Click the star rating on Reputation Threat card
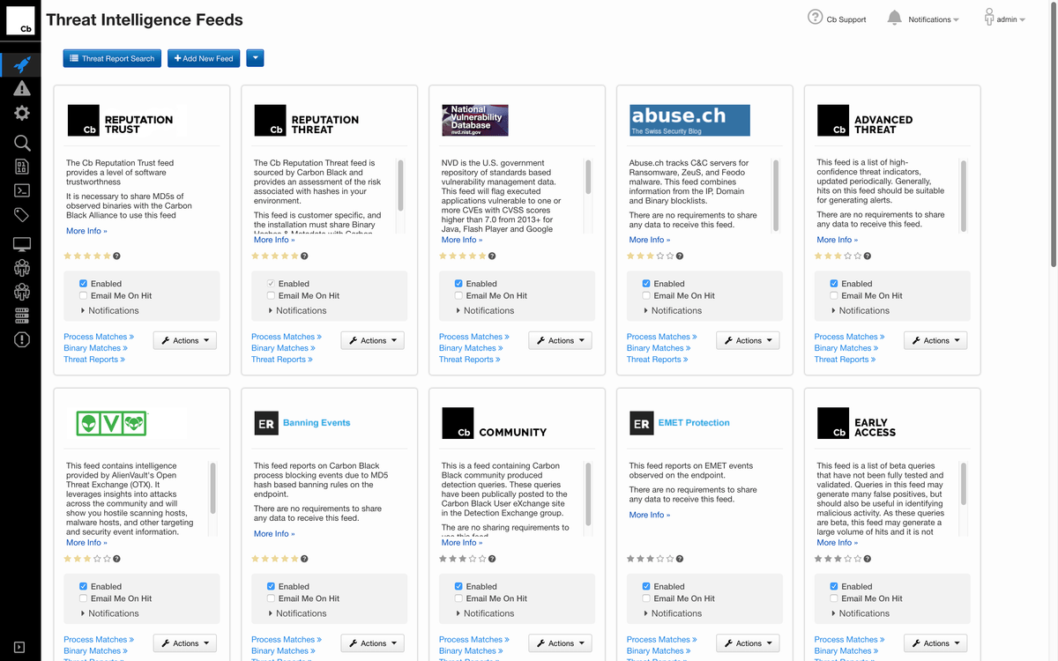The image size is (1058, 661). click(275, 256)
